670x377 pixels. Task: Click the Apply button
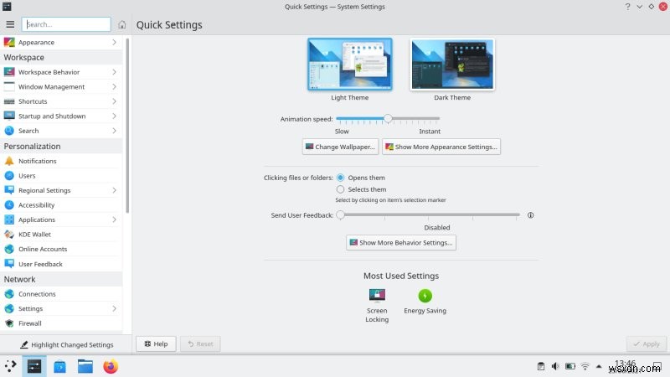(x=647, y=343)
